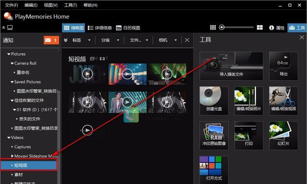Image resolution: width=307 pixels, height=184 pixels.
Task: Adjust the thumbnail size slider handle
Action: click(222, 27)
